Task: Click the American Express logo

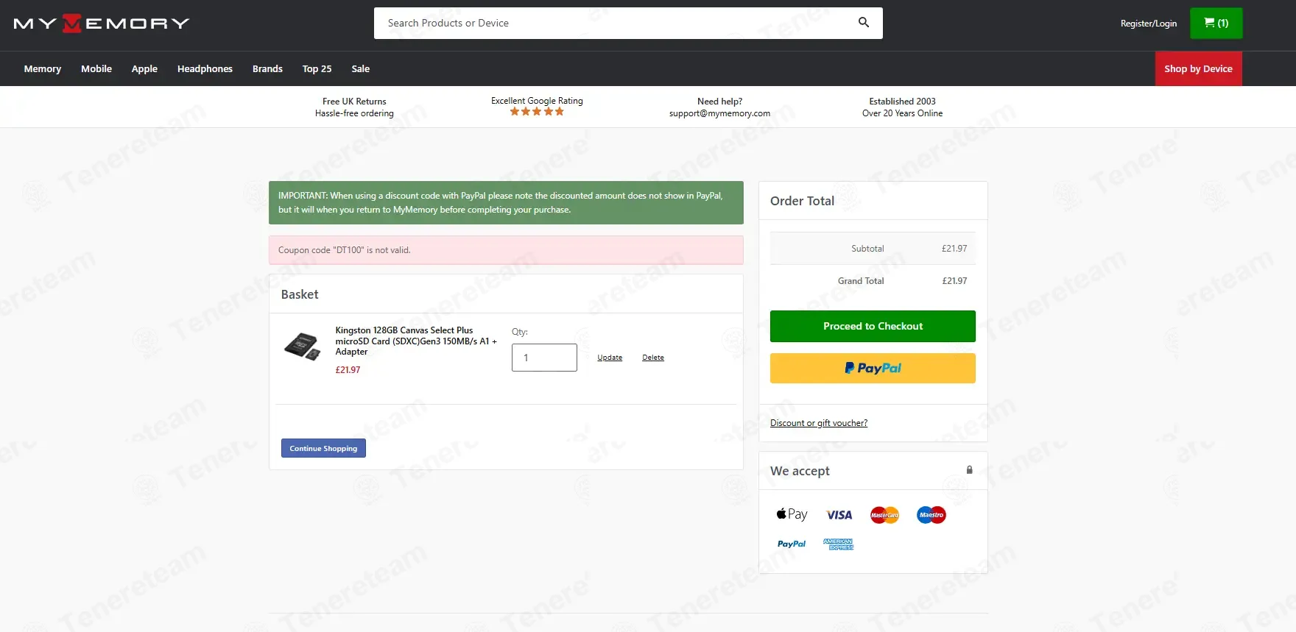Action: [x=838, y=544]
